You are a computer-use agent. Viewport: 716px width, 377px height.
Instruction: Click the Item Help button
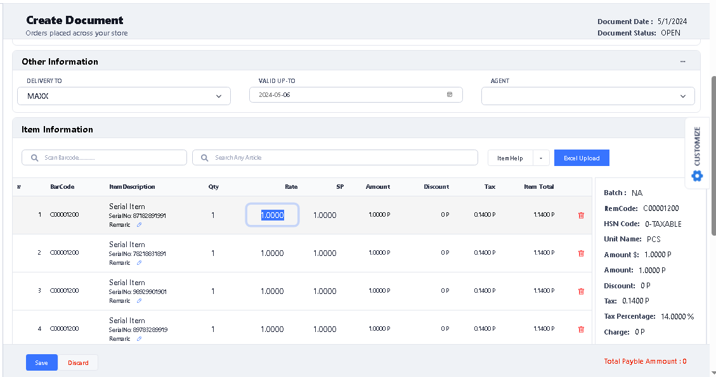pyautogui.click(x=510, y=158)
